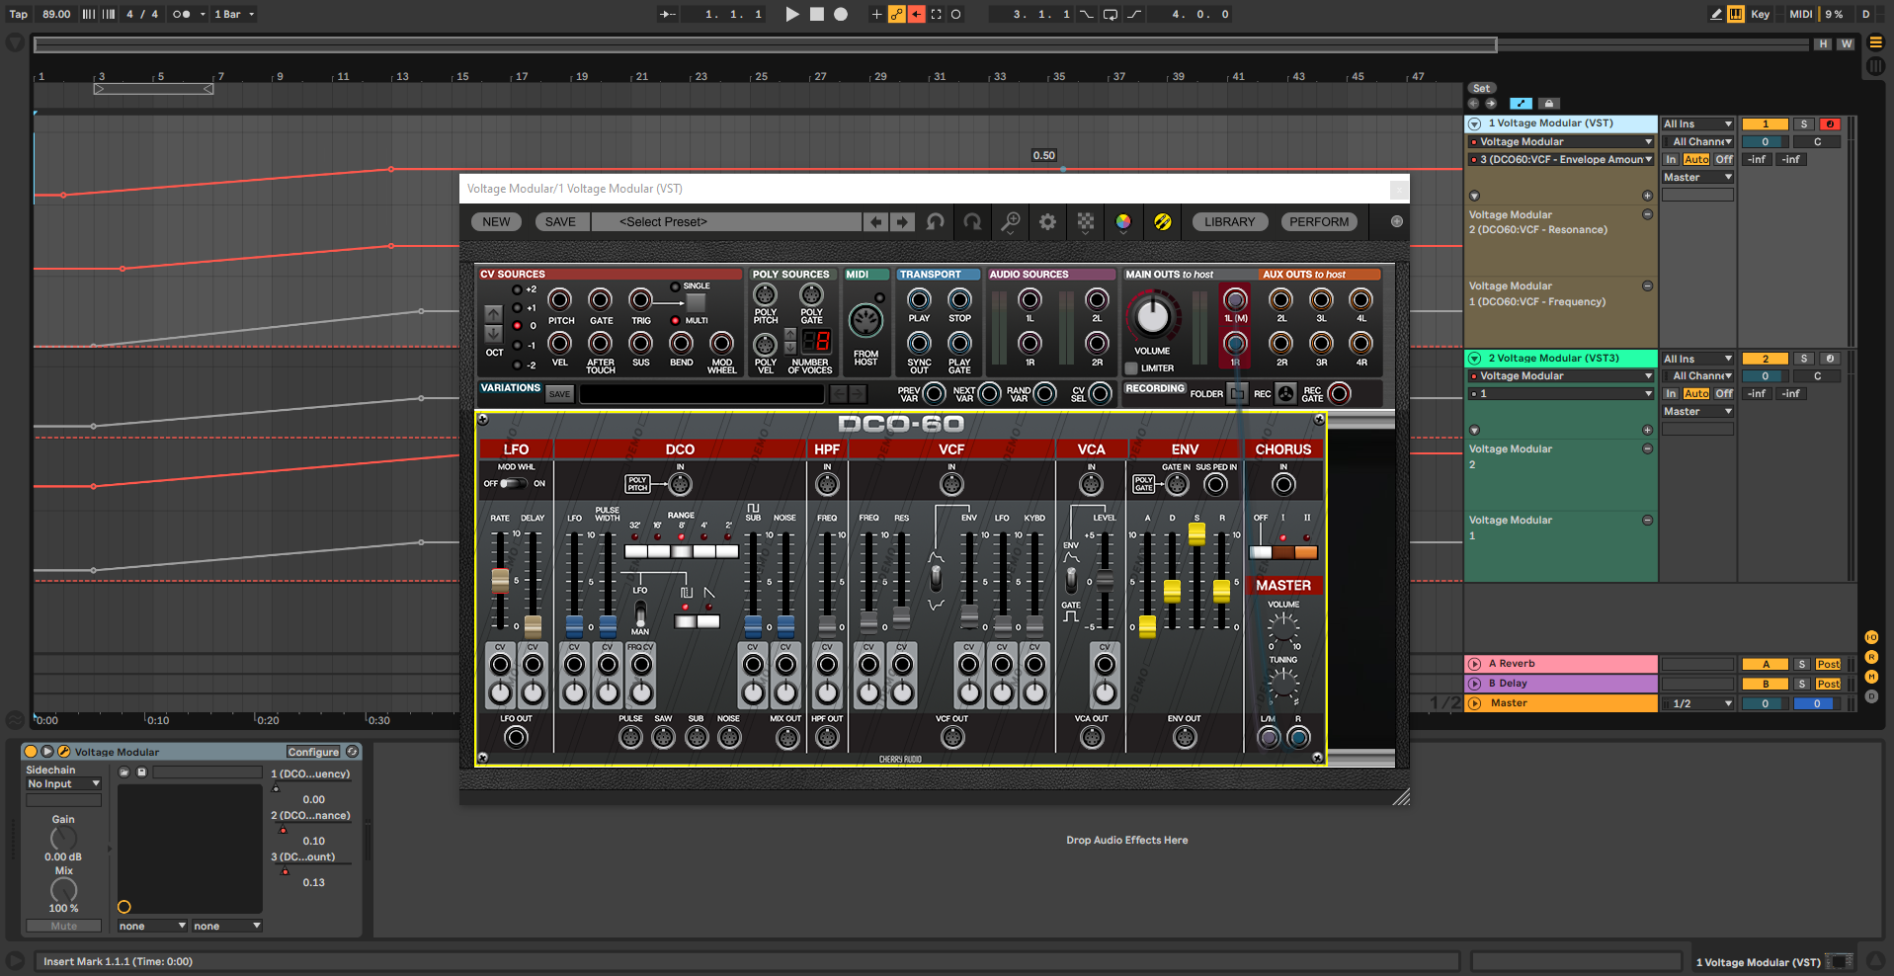The height and width of the screenshot is (976, 1894).
Task: Open track 1 Master output dropdown
Action: click(x=1697, y=178)
